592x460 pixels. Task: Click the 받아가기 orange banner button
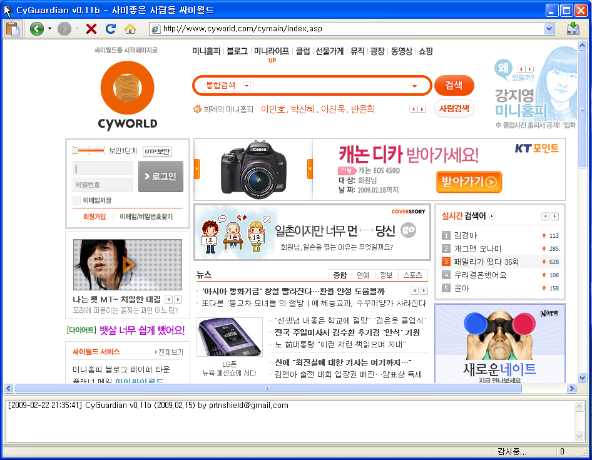click(x=469, y=182)
